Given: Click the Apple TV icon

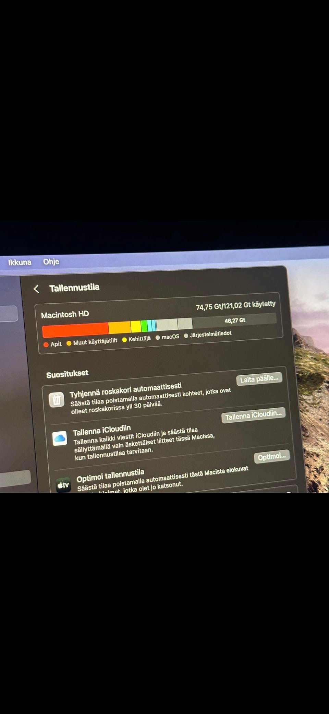Looking at the screenshot, I should click(63, 485).
